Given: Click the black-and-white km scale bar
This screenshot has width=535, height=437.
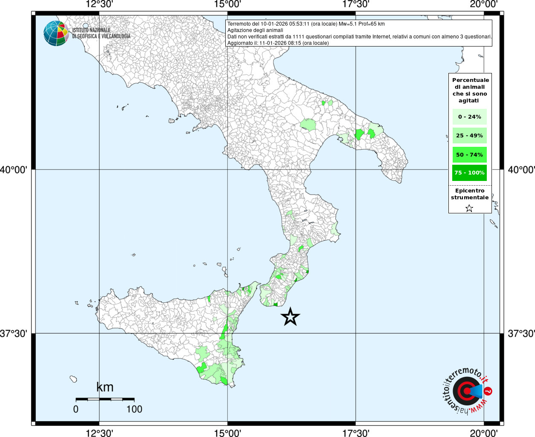Looking at the screenshot, I should (105, 399).
